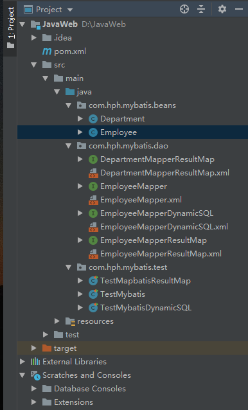Select the JavaWeb project root label
Screen dimensions: 248x410
pyautogui.click(x=60, y=24)
